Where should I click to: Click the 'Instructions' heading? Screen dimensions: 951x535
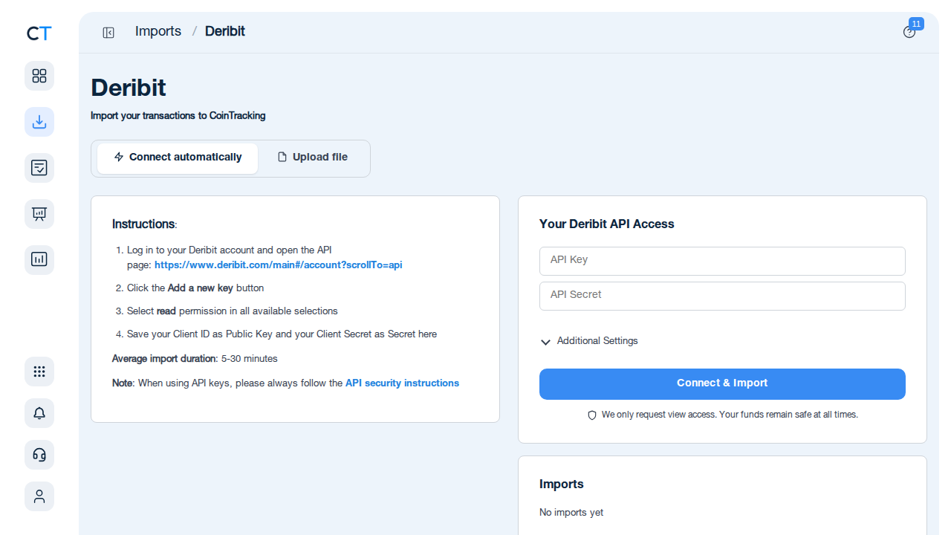143,224
